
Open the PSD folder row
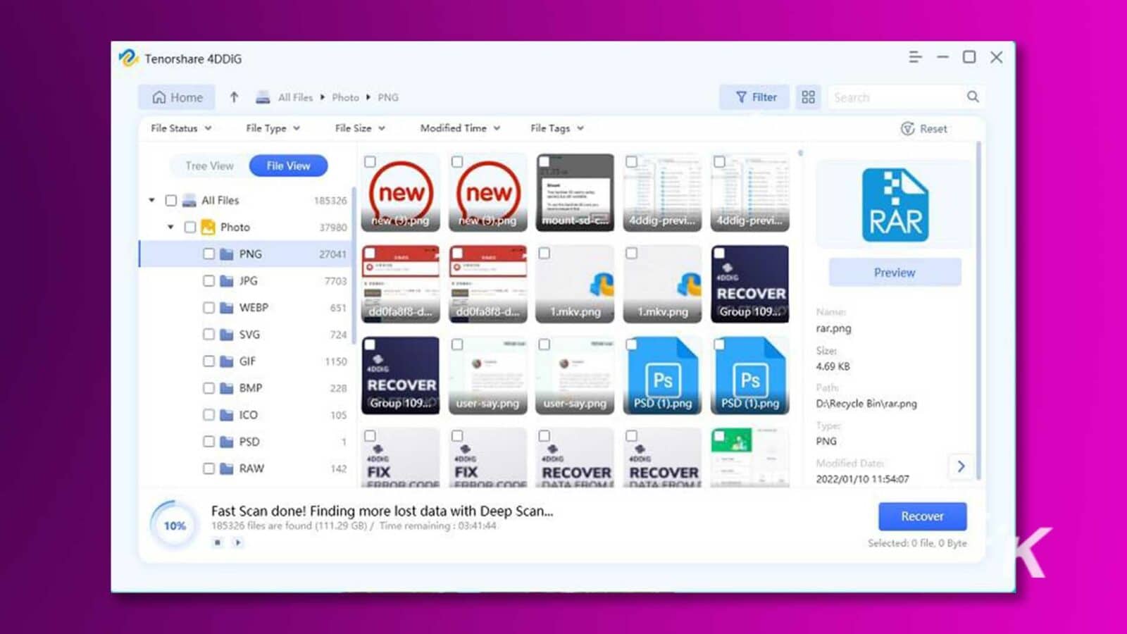point(245,442)
